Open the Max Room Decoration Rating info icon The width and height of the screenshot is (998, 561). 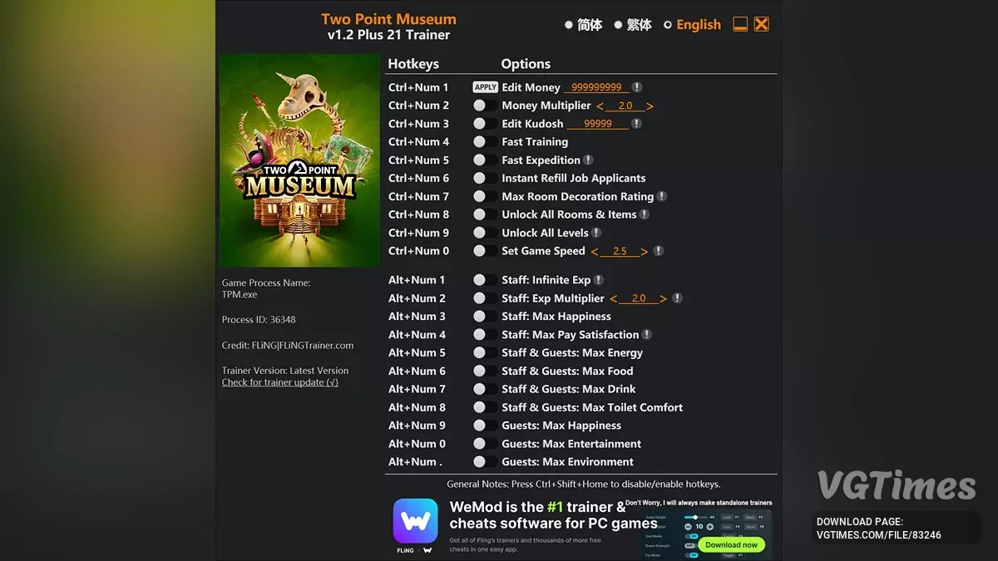point(662,196)
